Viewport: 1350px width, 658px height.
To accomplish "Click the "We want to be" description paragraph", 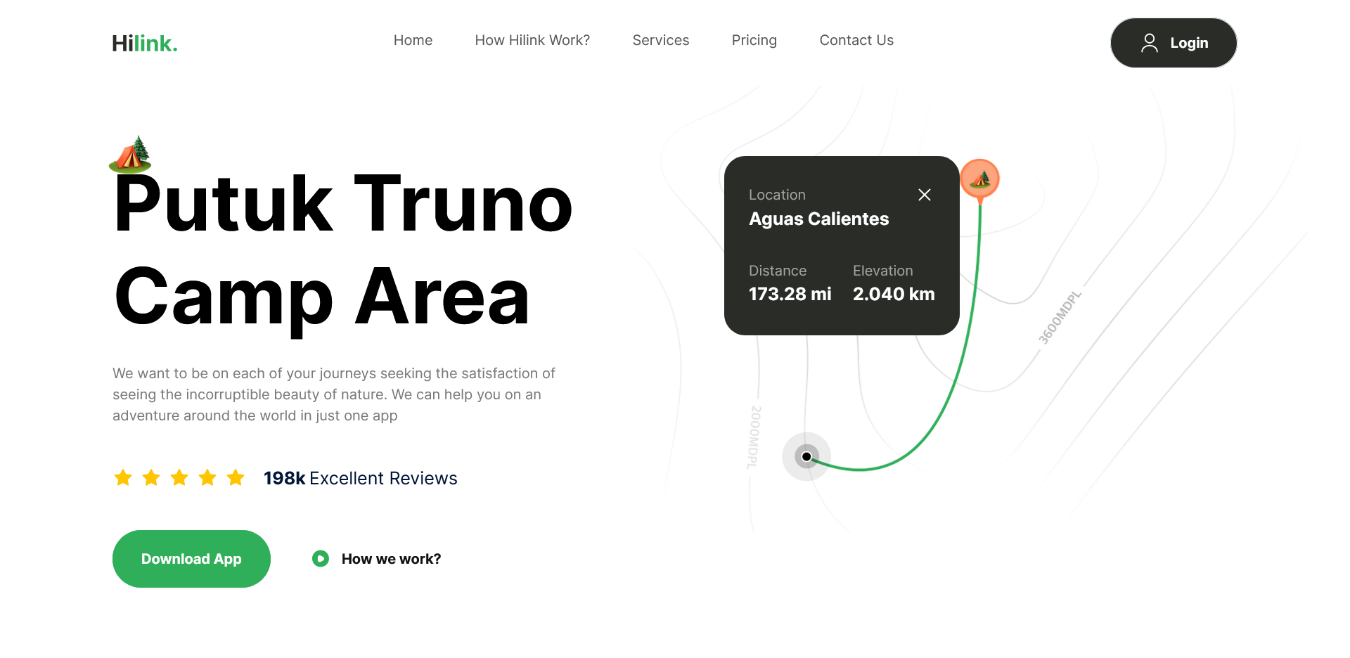I will [334, 394].
